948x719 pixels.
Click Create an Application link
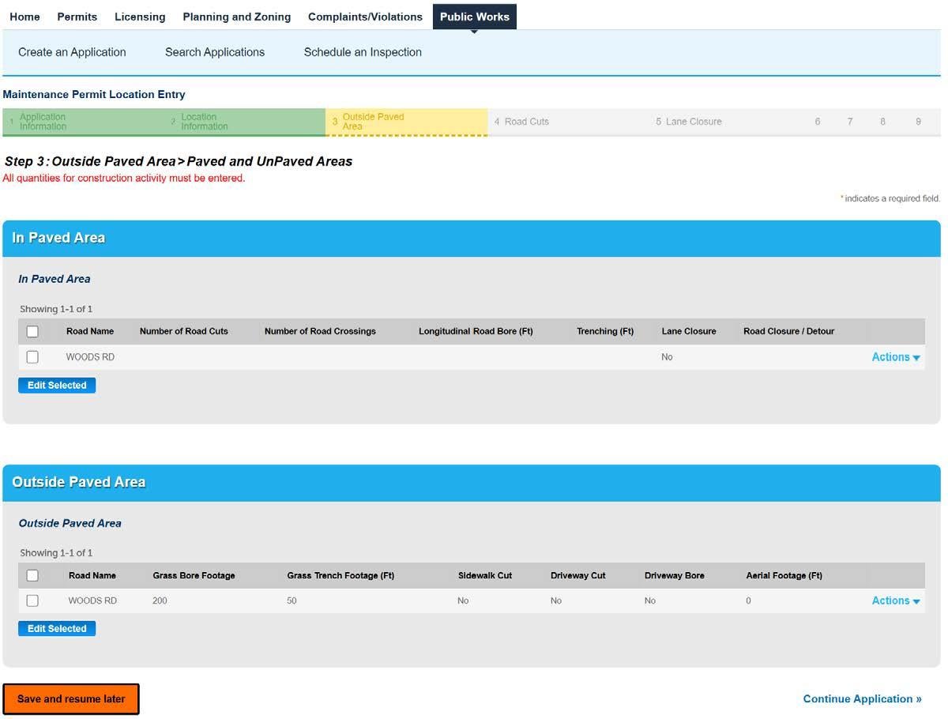click(x=72, y=52)
